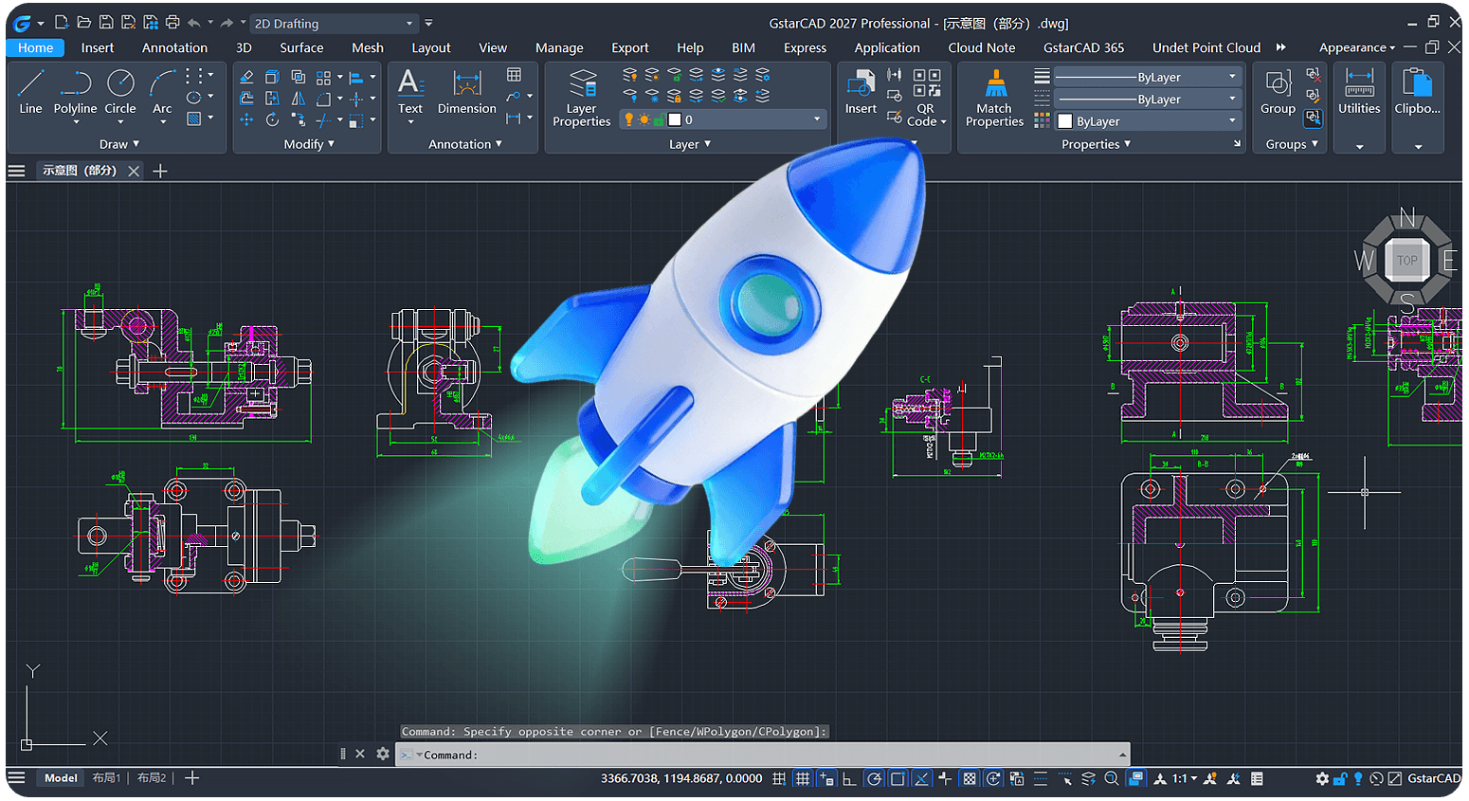Switch to the Insert ribbon tab
Screen dimensions: 1469x801
pos(97,47)
